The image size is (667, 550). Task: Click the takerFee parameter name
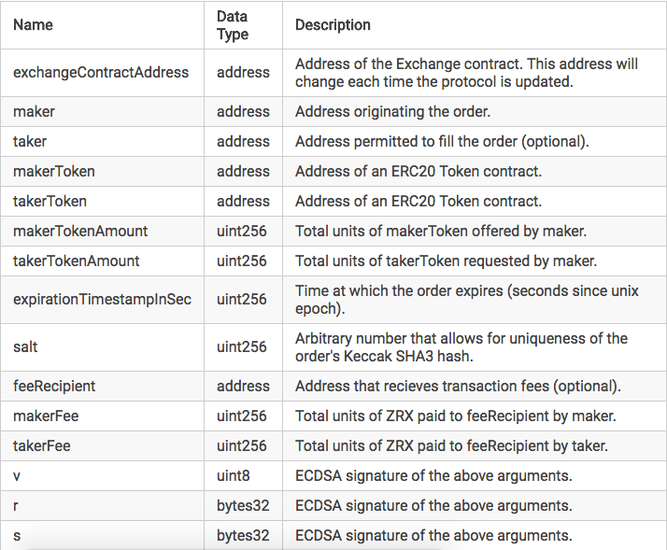point(42,446)
